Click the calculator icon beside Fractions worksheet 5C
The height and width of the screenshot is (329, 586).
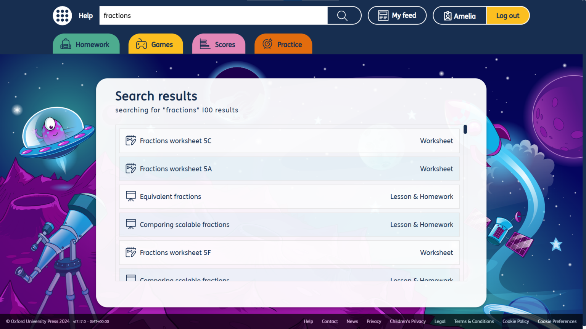point(130,140)
